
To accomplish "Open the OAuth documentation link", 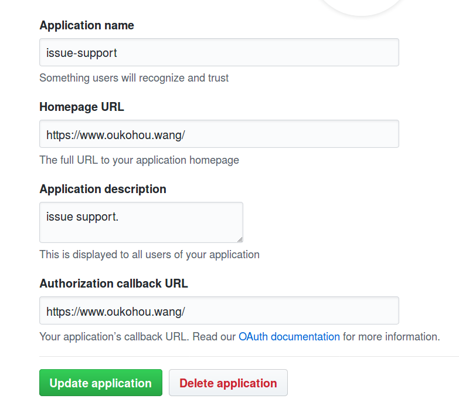I will [289, 337].
